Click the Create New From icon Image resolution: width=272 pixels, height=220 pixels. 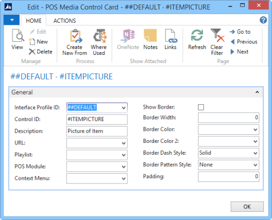(76, 36)
